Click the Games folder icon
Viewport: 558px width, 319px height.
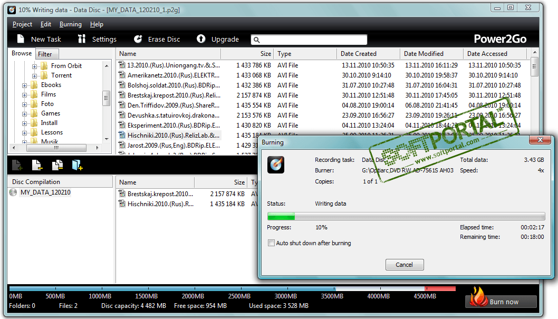34,113
